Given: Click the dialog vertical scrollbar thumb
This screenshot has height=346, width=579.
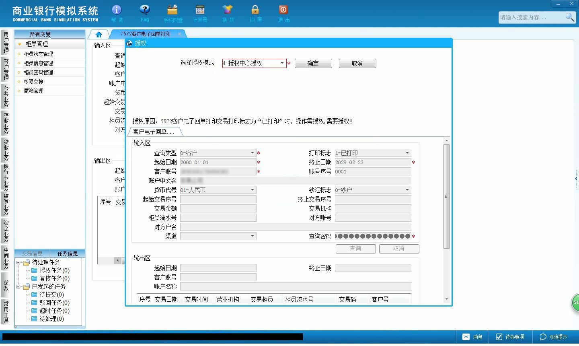Looking at the screenshot, I should pyautogui.click(x=446, y=196).
